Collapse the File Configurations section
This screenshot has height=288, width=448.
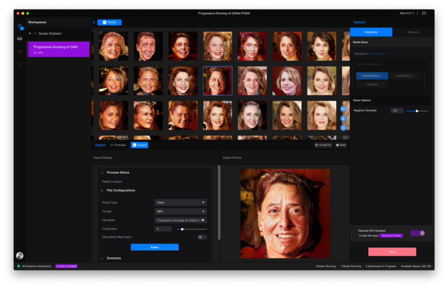click(102, 191)
